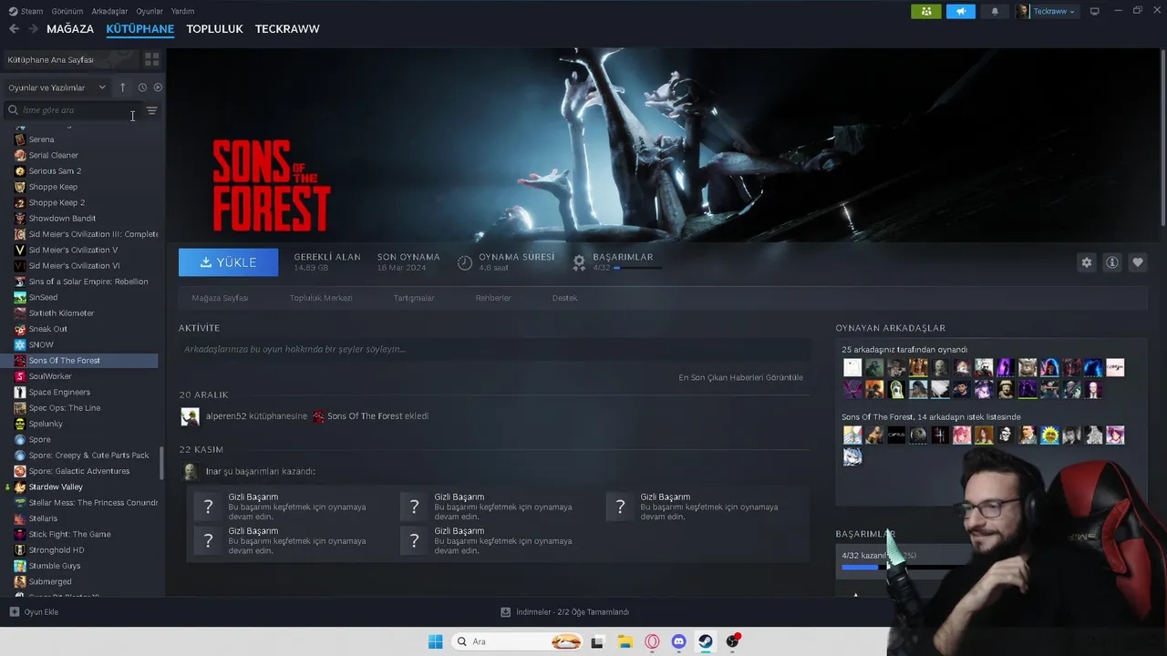This screenshot has width=1167, height=656.
Task: Open the Topluluk Merkezi link
Action: pos(321,298)
